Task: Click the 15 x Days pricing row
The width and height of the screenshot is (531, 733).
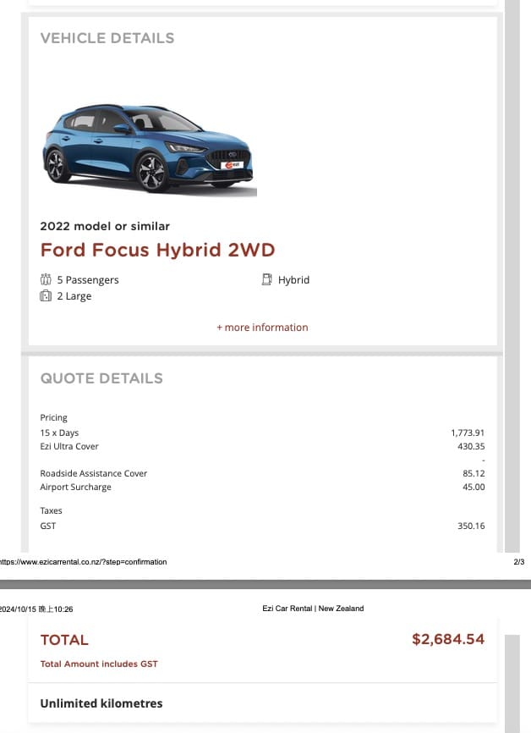Action: (x=262, y=433)
